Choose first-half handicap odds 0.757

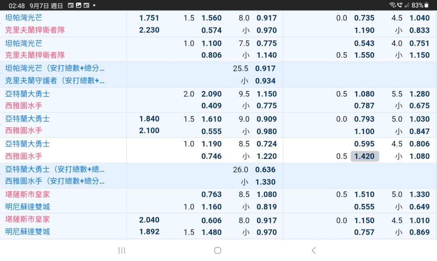364,232
